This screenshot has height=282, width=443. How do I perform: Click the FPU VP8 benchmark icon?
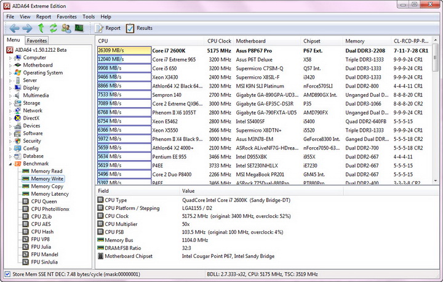tap(25, 240)
